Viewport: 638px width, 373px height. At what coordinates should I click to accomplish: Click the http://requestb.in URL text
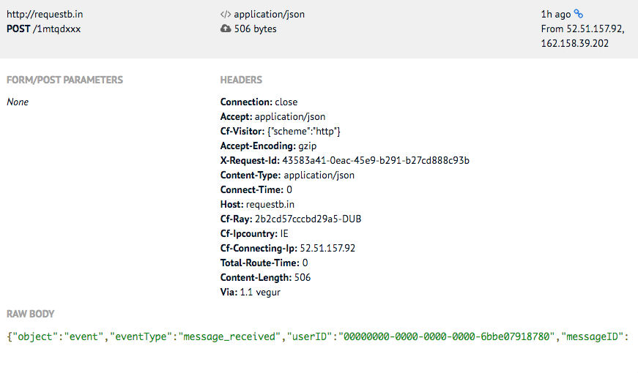45,14
